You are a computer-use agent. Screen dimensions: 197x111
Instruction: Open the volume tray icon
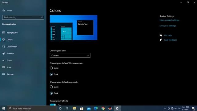pyautogui.click(x=179, y=108)
